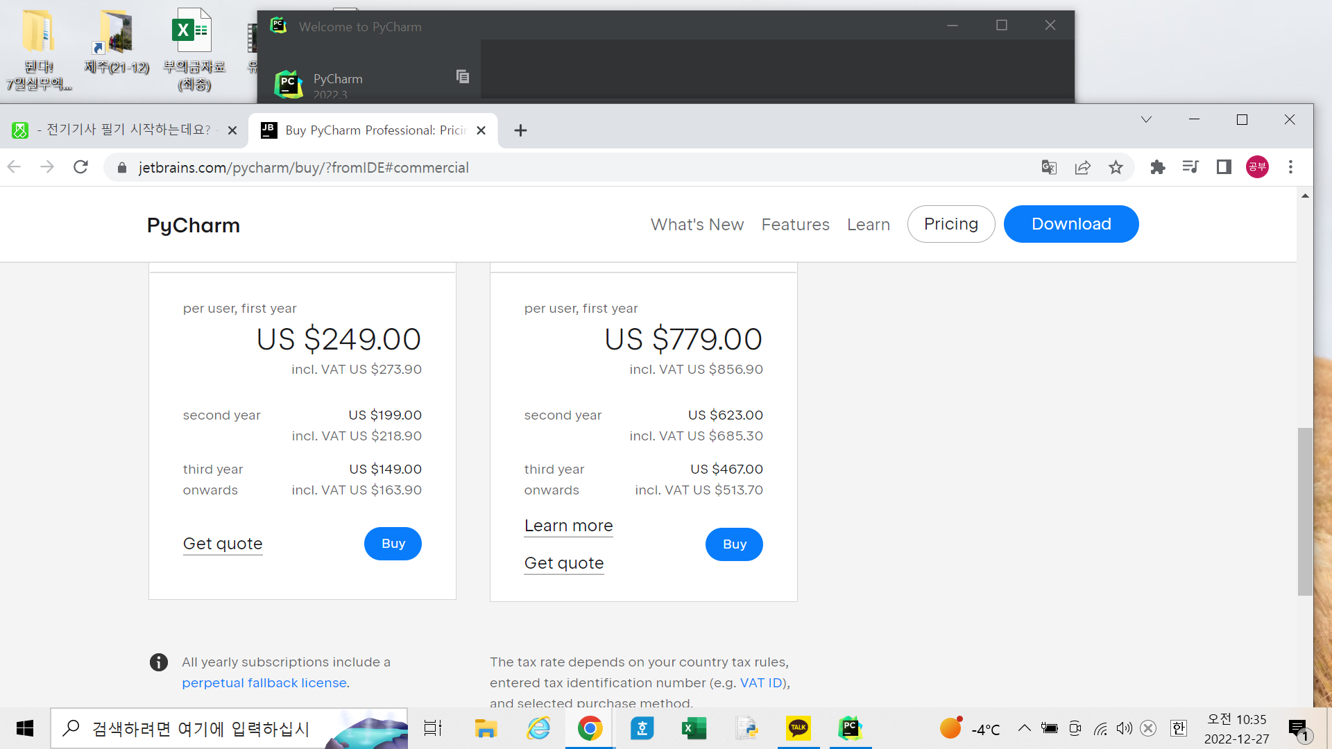
Task: Open Excel from the taskbar
Action: 694,728
